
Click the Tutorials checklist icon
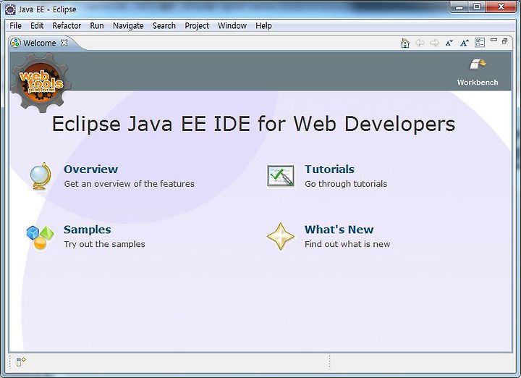281,176
